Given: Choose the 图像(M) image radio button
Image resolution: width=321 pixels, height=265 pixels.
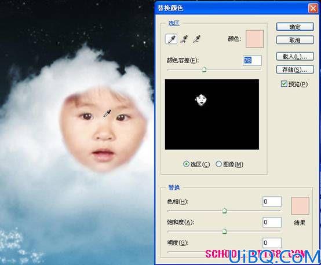Looking at the screenshot, I should 218,164.
